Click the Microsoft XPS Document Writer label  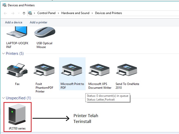[100, 86]
